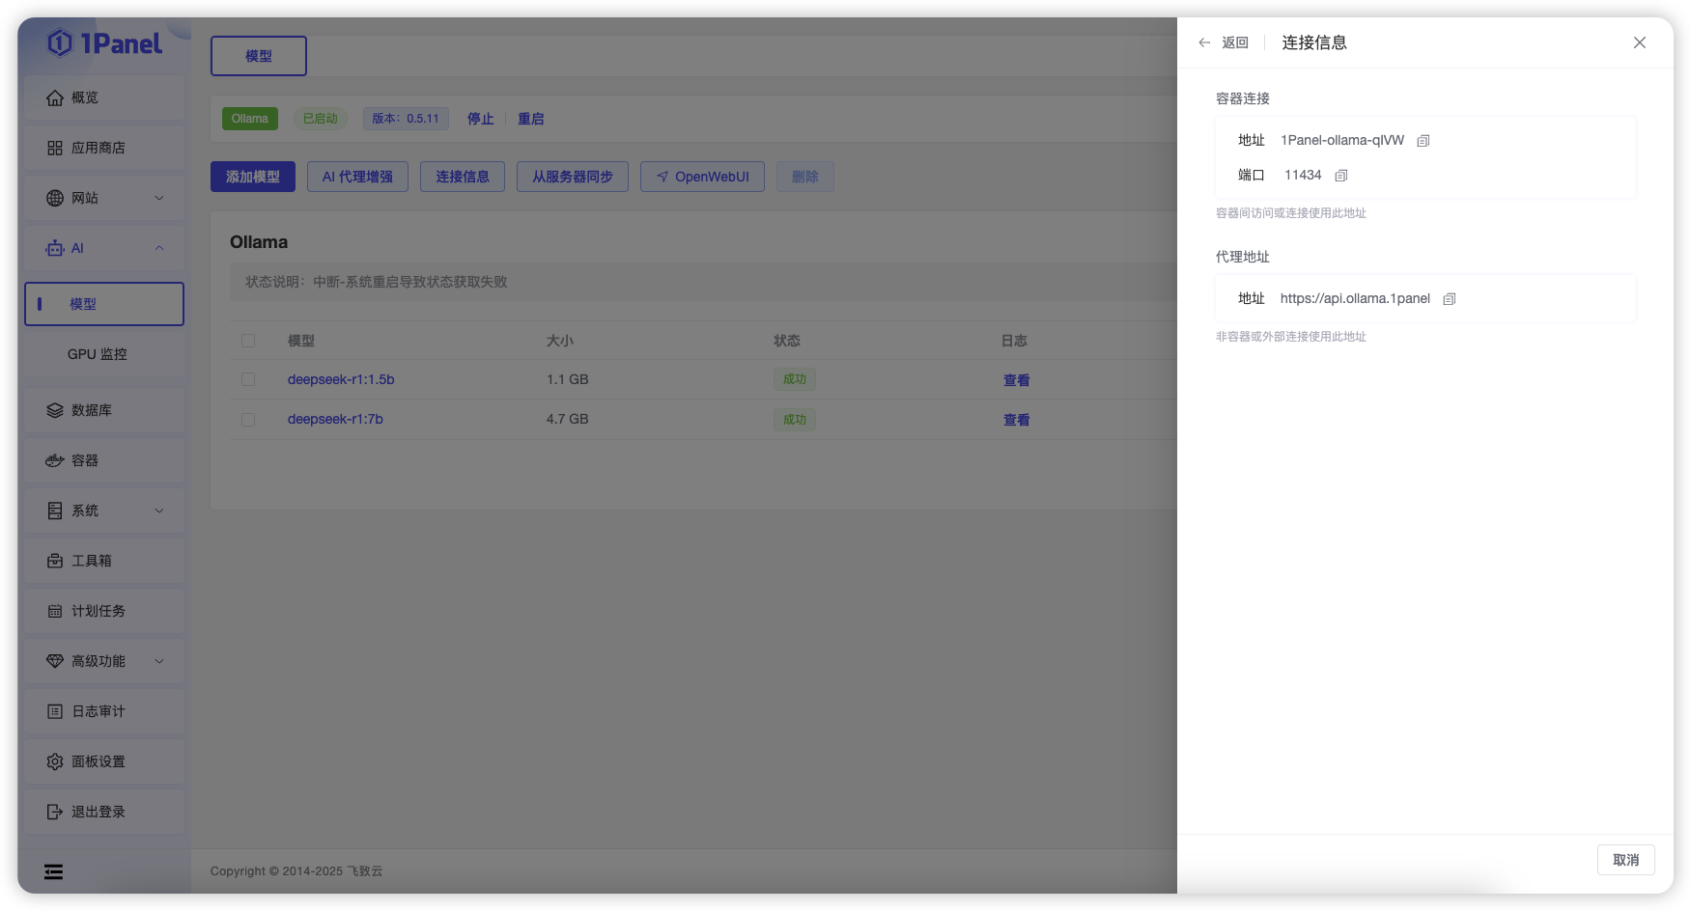
Task: Collapse the sidebar with the menu fold icon
Action: [x=53, y=872]
